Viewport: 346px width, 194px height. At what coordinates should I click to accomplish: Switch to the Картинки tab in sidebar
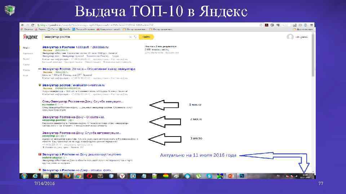tap(28, 54)
